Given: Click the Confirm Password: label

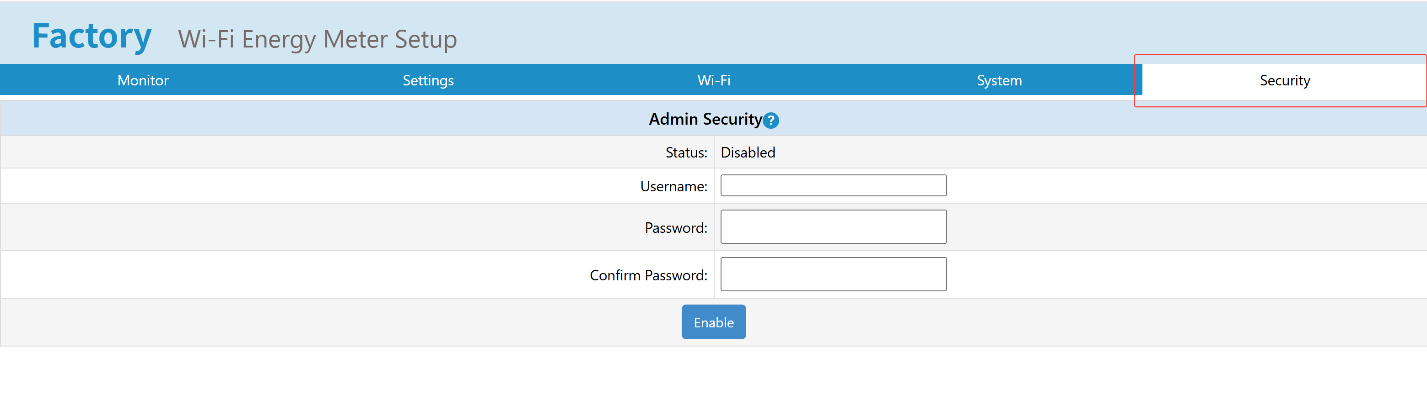Looking at the screenshot, I should 648,275.
